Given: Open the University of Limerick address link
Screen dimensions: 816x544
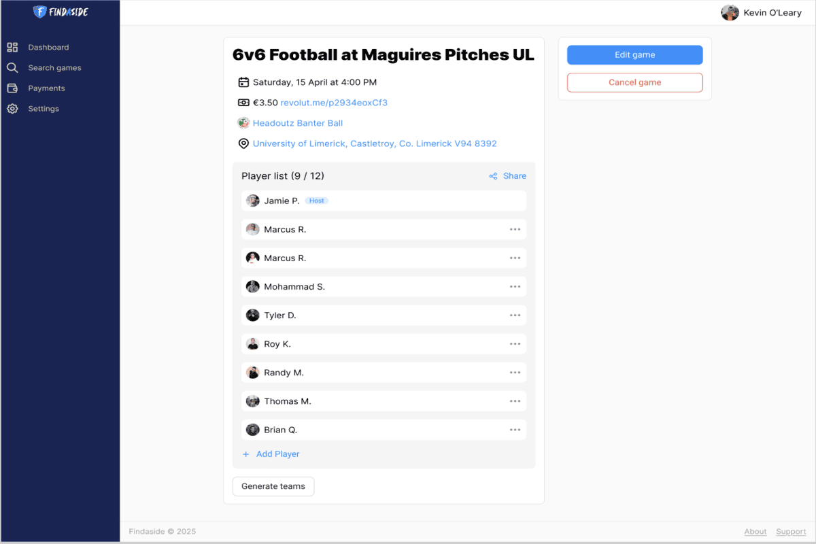Looking at the screenshot, I should [x=375, y=143].
